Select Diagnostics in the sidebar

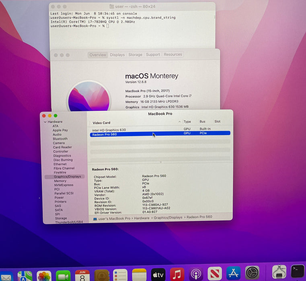[62, 156]
